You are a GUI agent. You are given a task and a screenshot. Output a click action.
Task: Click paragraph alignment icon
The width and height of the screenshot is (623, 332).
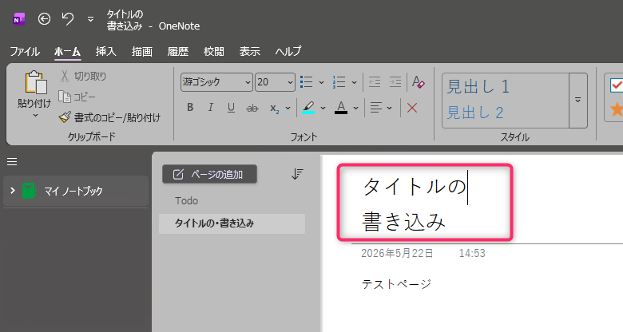[376, 107]
